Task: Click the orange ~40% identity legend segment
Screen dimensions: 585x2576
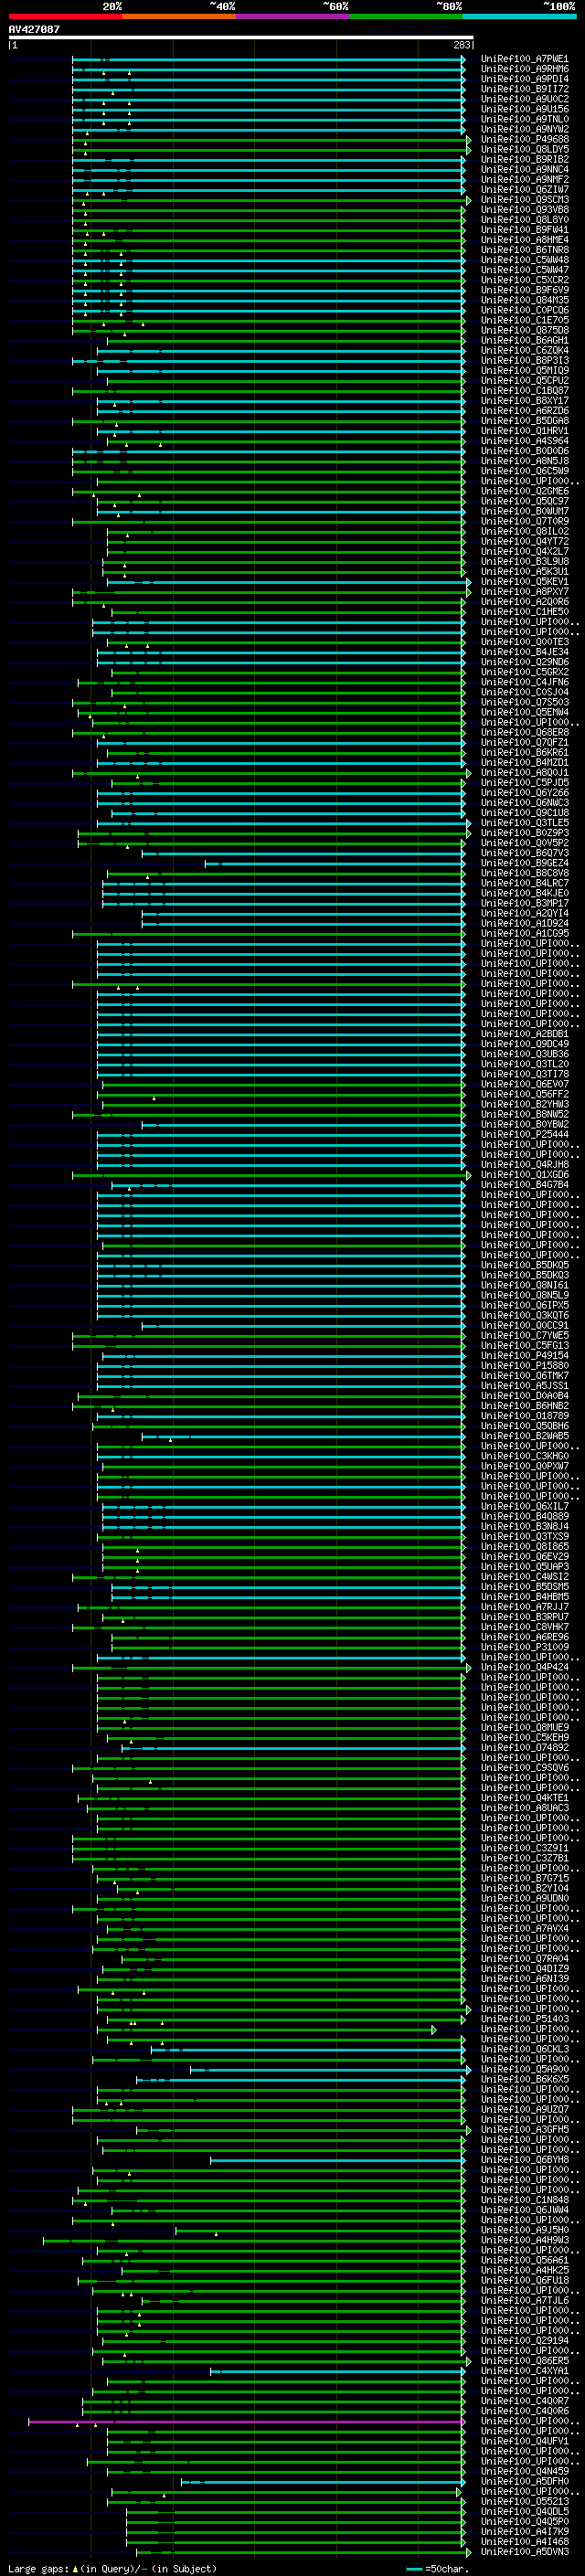Action: 178,17
